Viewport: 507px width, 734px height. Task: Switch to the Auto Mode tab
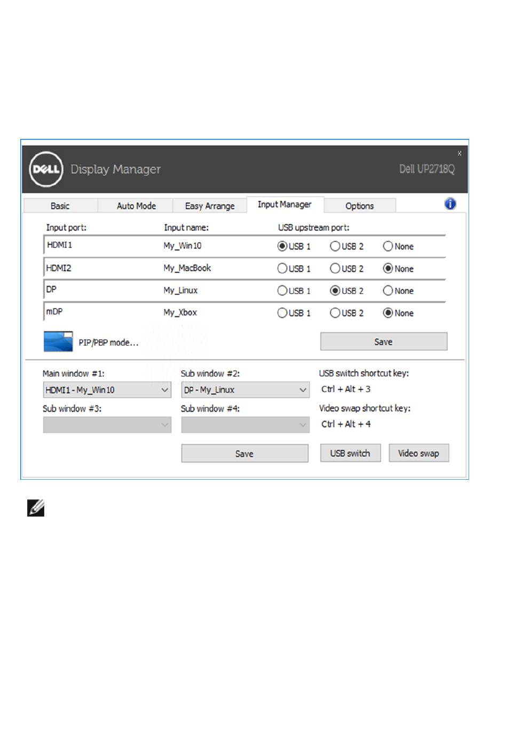click(136, 206)
